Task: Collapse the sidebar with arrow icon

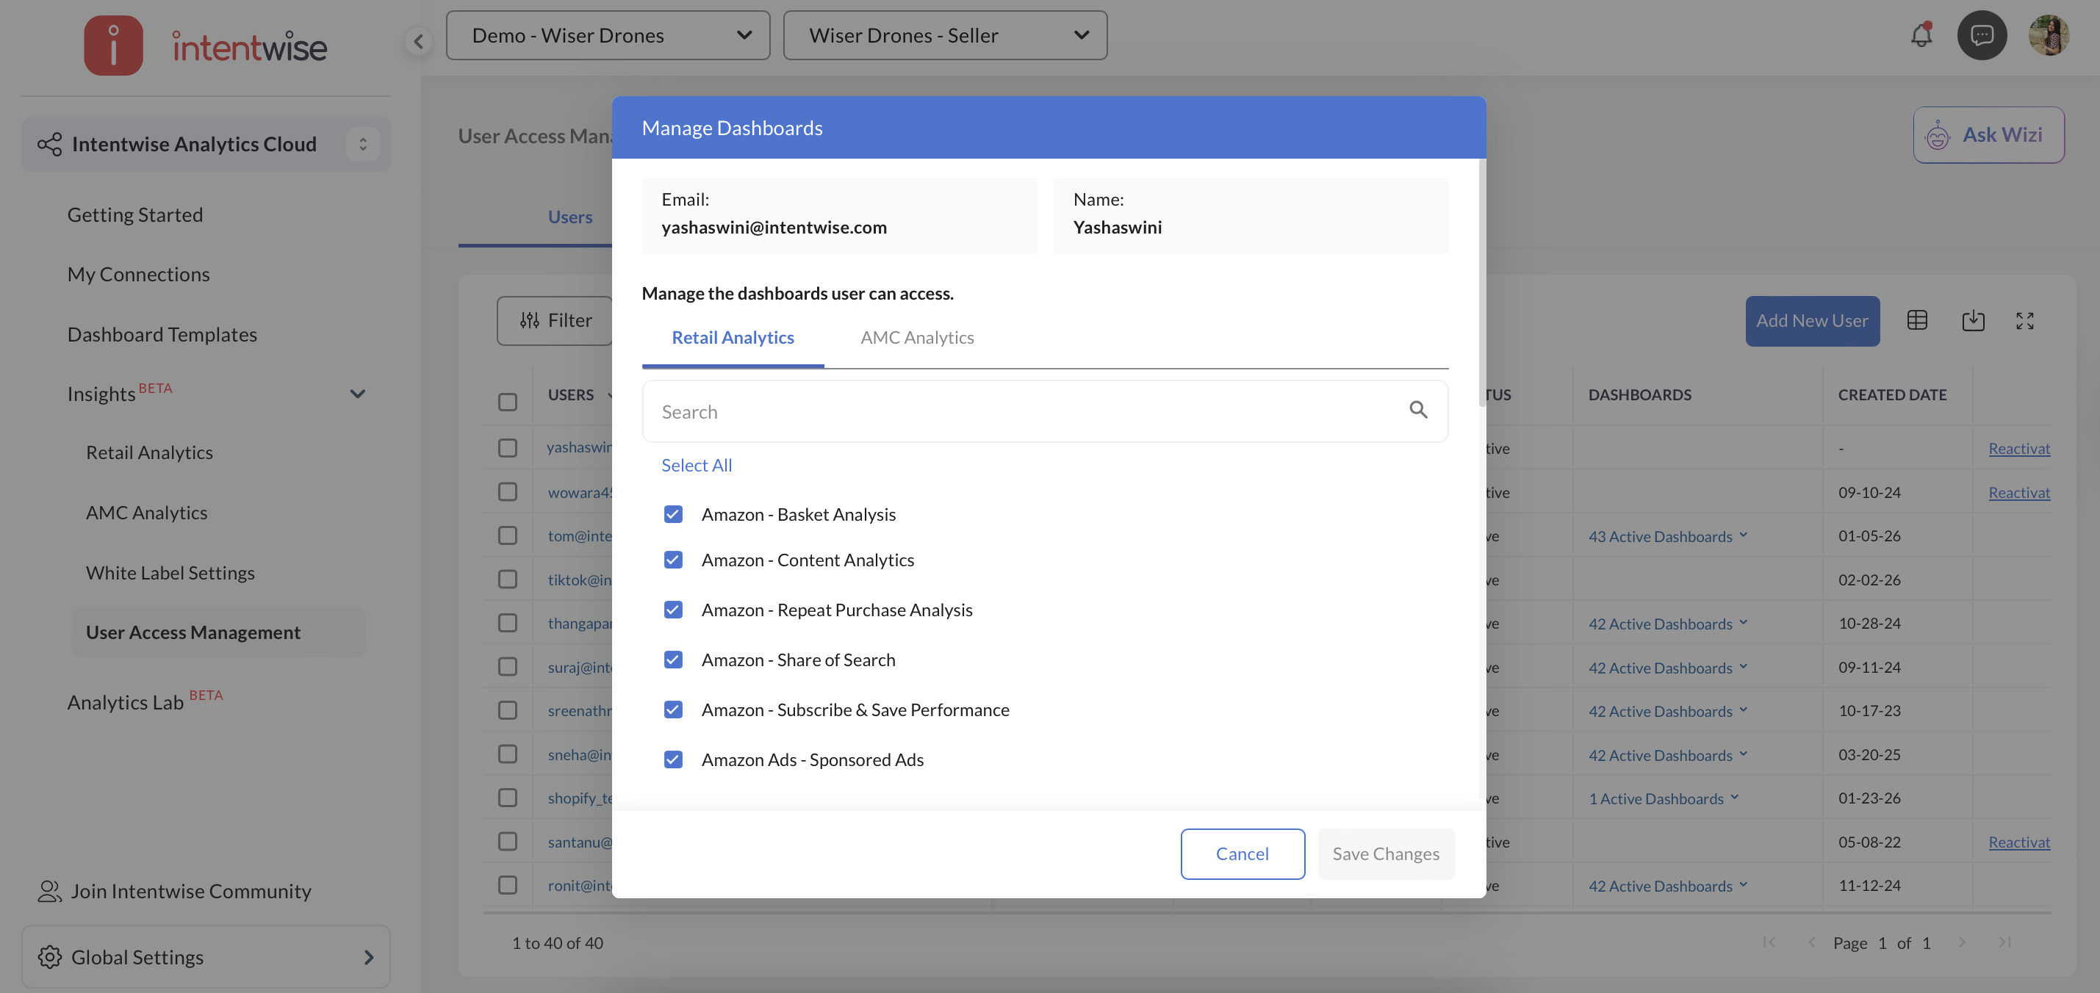Action: pos(418,40)
